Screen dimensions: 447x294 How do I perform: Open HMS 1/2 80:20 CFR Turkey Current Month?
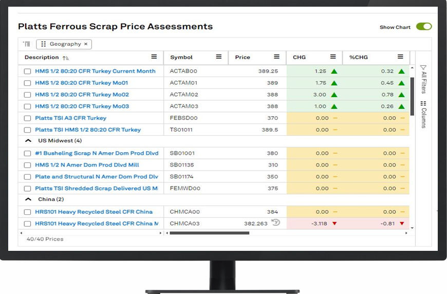(x=95, y=71)
